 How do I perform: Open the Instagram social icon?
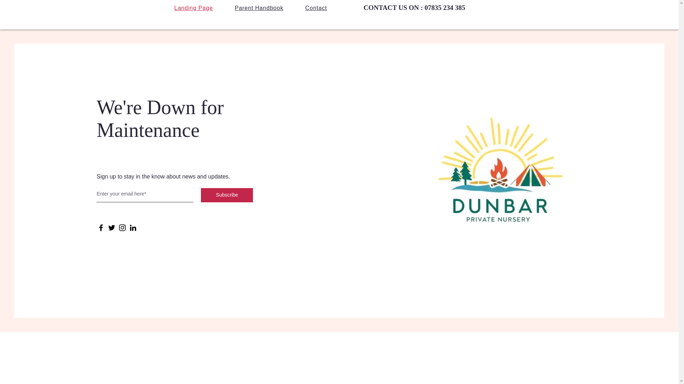(122, 228)
